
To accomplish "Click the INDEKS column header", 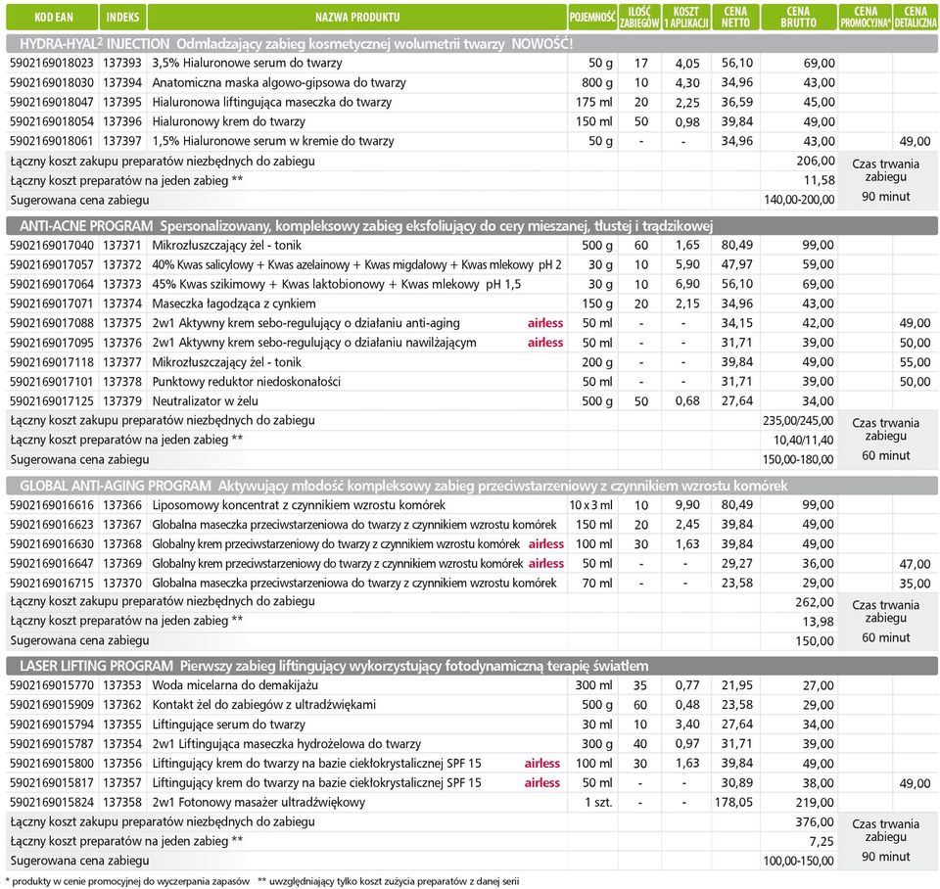I will click(x=122, y=17).
